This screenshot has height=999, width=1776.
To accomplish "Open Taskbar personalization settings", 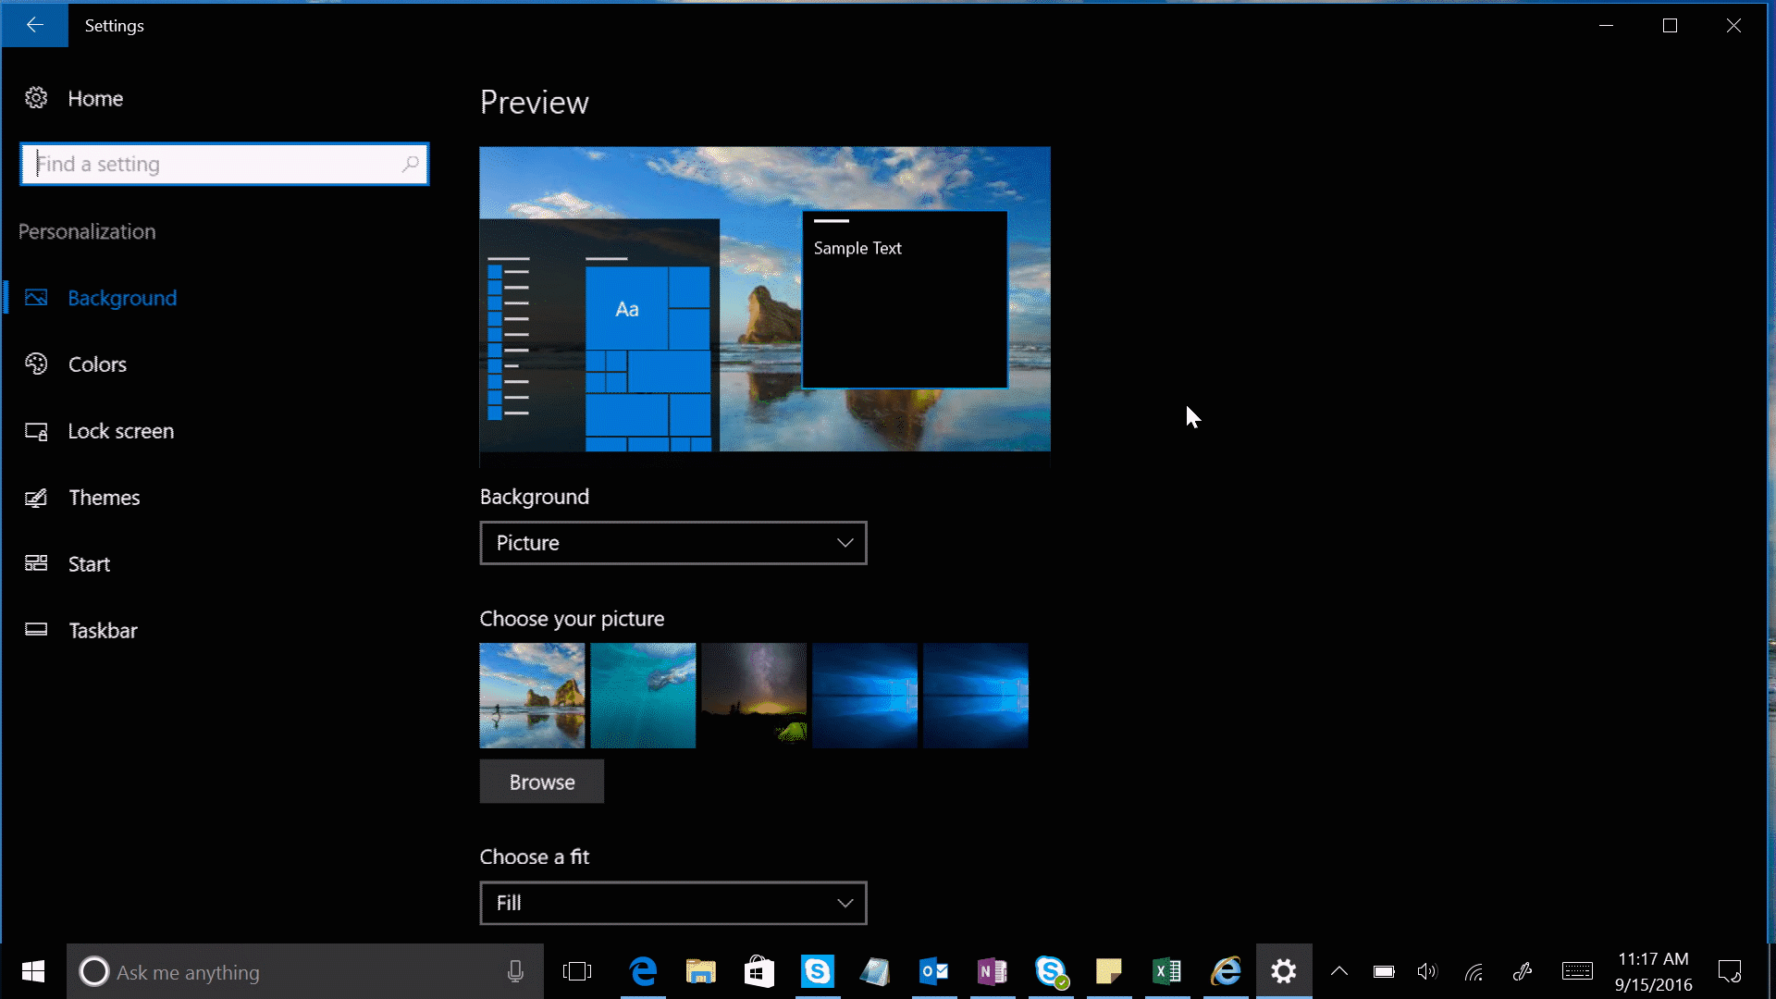I will [x=104, y=631].
